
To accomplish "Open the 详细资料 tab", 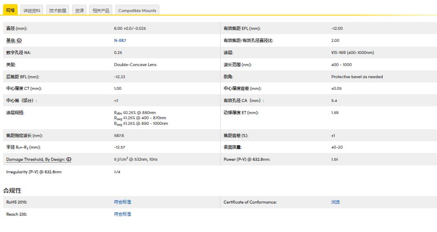I will 32,10.
